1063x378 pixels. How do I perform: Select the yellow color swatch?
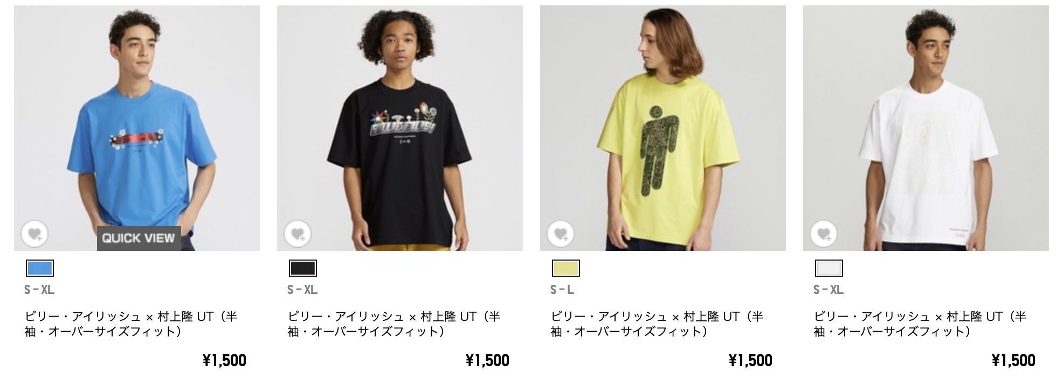click(566, 268)
